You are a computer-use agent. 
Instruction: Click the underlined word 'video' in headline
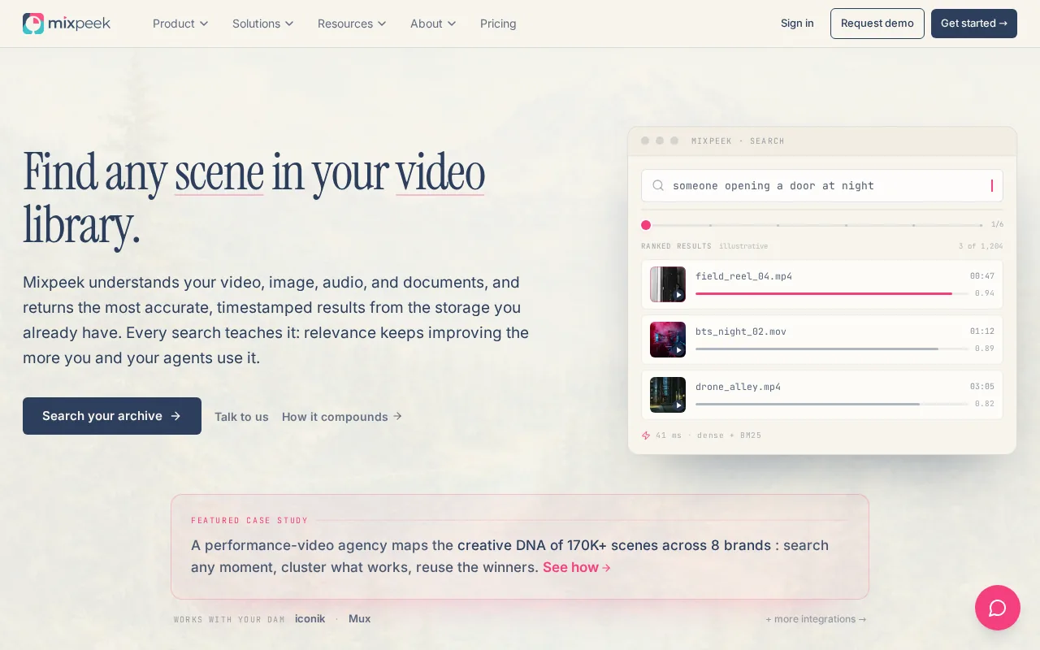(440, 172)
